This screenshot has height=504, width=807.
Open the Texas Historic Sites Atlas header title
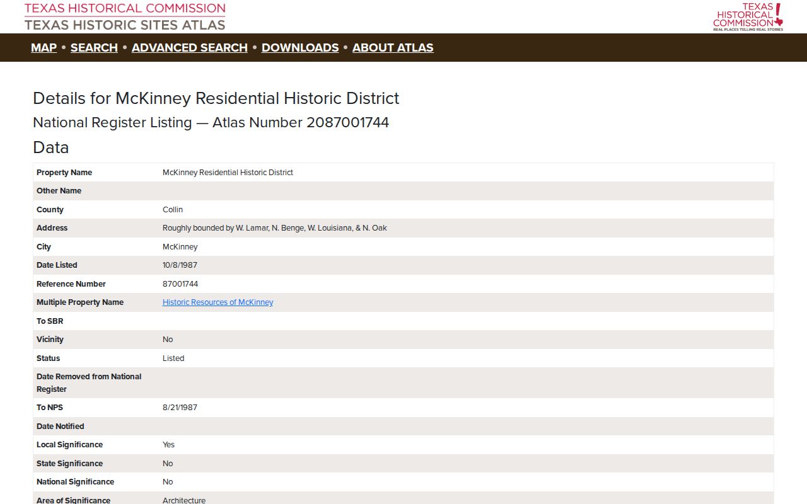point(125,25)
